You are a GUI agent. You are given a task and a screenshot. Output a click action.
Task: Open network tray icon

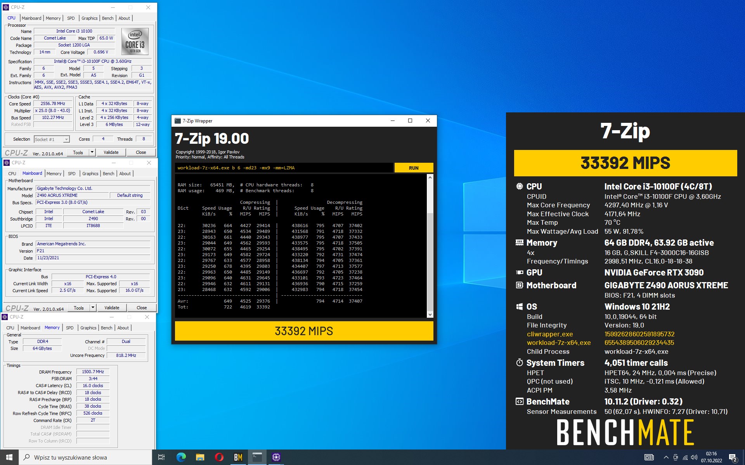pos(685,458)
